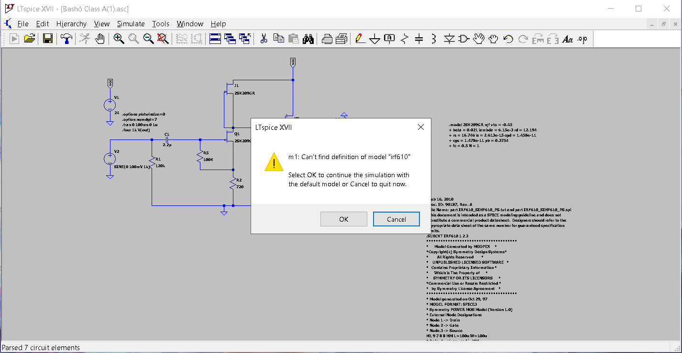Click Cancel to quit the simulation
Image resolution: width=682 pixels, height=353 pixels.
tap(396, 219)
